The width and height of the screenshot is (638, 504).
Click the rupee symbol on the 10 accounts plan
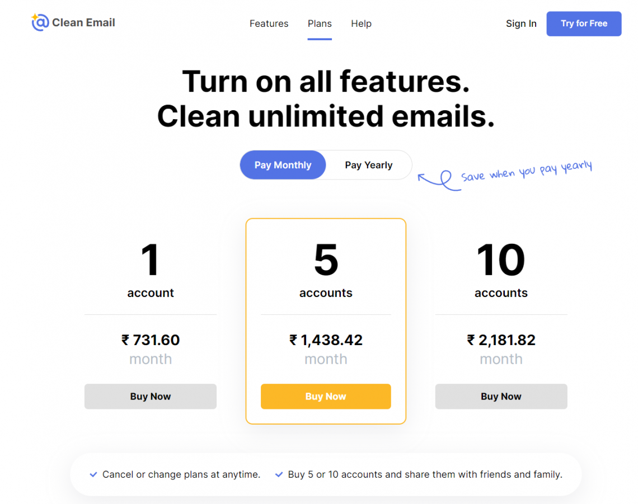point(470,340)
